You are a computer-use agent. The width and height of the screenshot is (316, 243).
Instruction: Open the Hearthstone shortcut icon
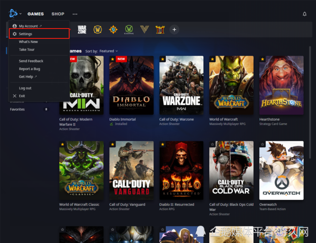[x=113, y=30]
